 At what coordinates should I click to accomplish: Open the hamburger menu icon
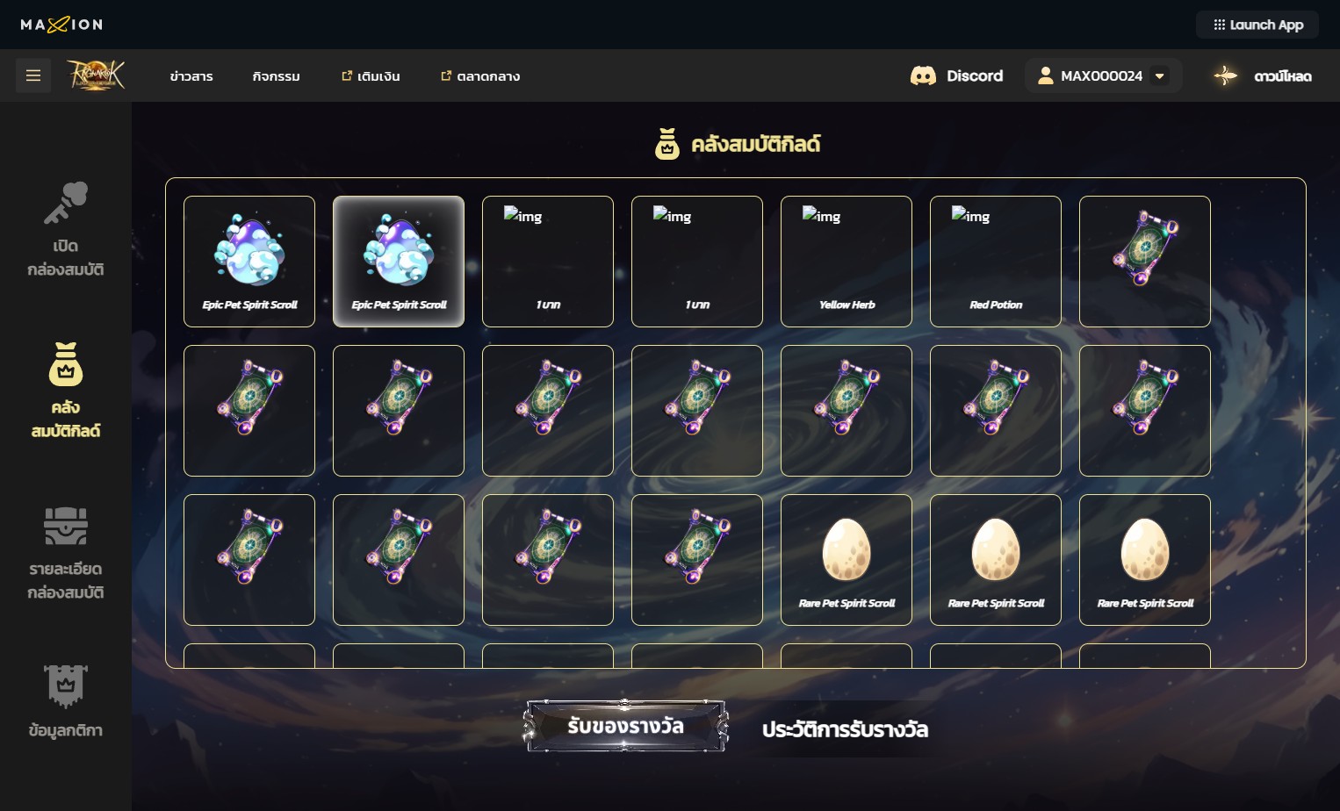tap(33, 75)
